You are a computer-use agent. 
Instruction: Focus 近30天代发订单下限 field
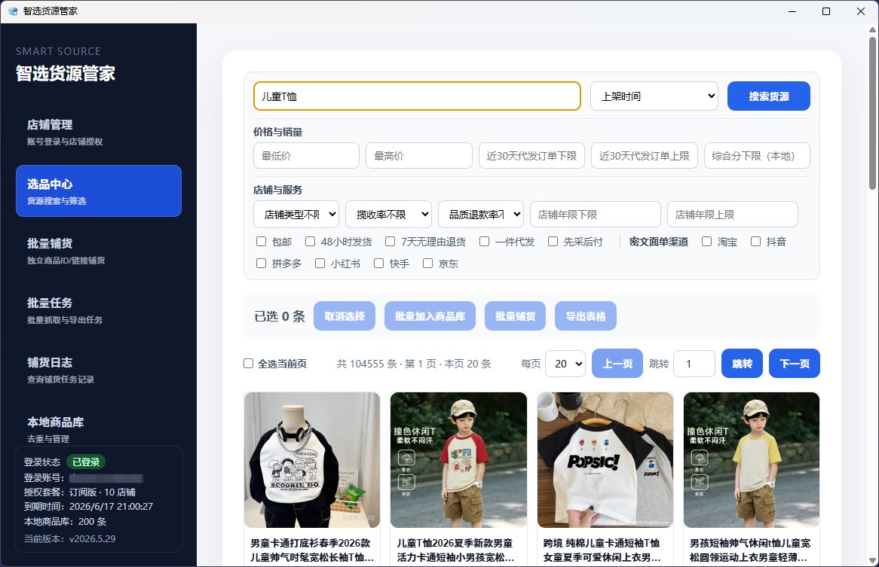point(531,156)
